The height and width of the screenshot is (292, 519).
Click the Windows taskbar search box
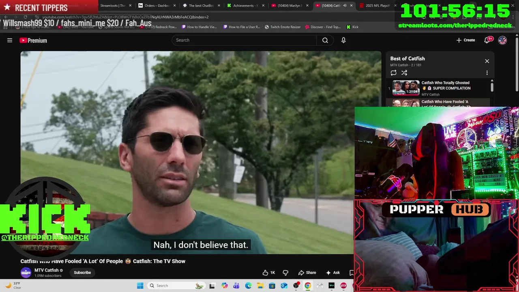tap(176, 286)
